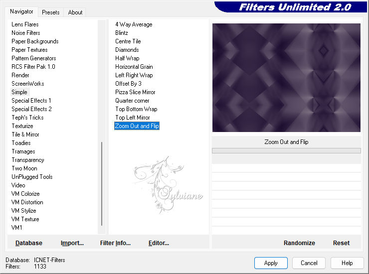Select the VM1 category
369x274 pixels.
point(16,228)
